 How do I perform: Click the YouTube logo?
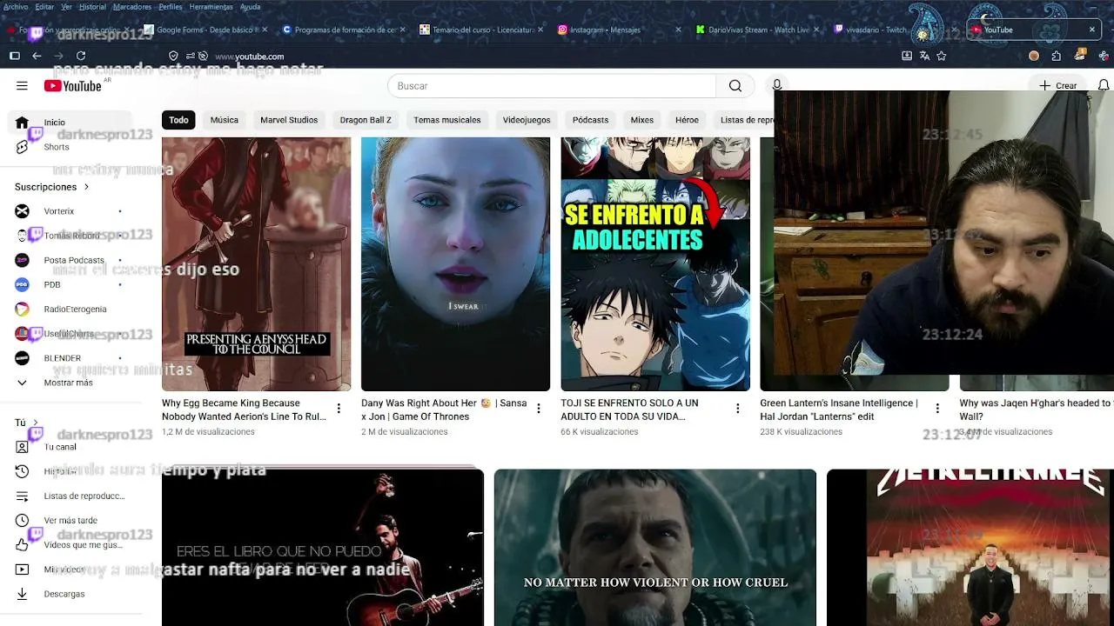point(73,85)
